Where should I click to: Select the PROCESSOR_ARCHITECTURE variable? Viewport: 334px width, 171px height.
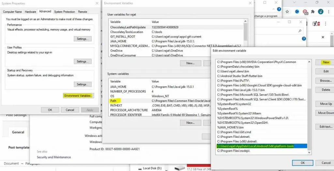pyautogui.click(x=160, y=110)
